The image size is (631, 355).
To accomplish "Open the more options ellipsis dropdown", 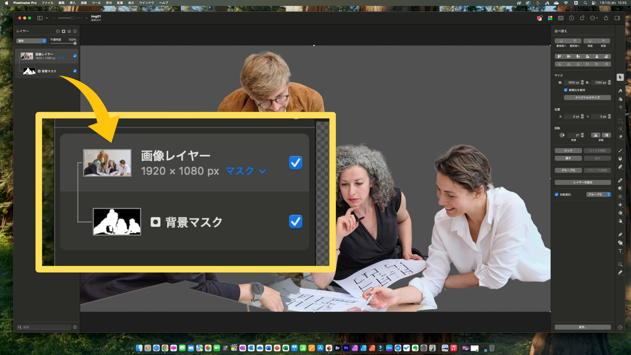I will pos(594,18).
